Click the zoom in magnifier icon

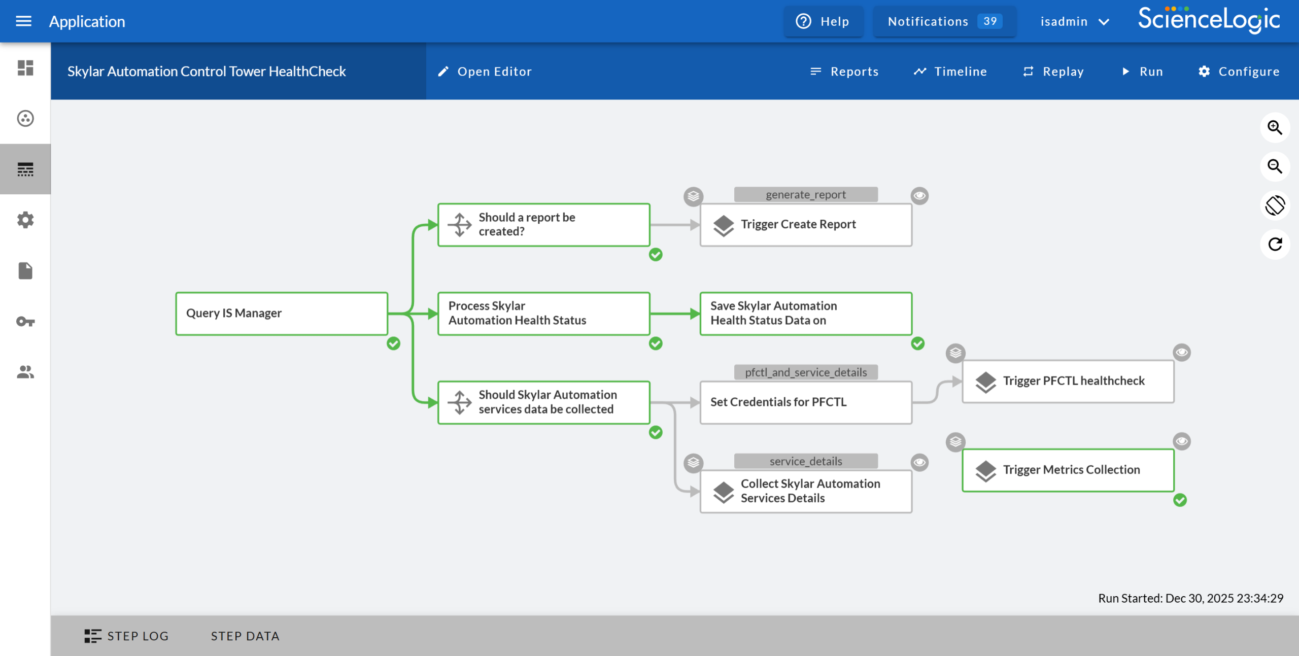[1275, 127]
